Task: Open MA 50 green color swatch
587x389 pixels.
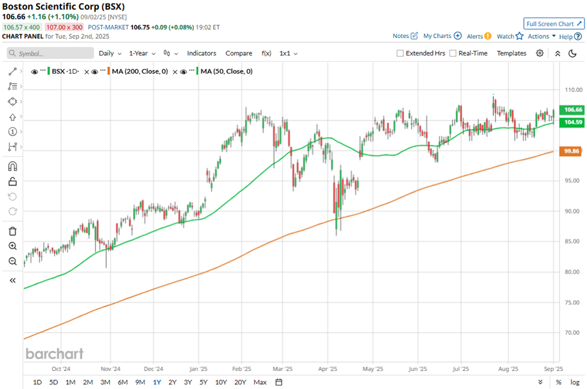Action: (x=197, y=71)
